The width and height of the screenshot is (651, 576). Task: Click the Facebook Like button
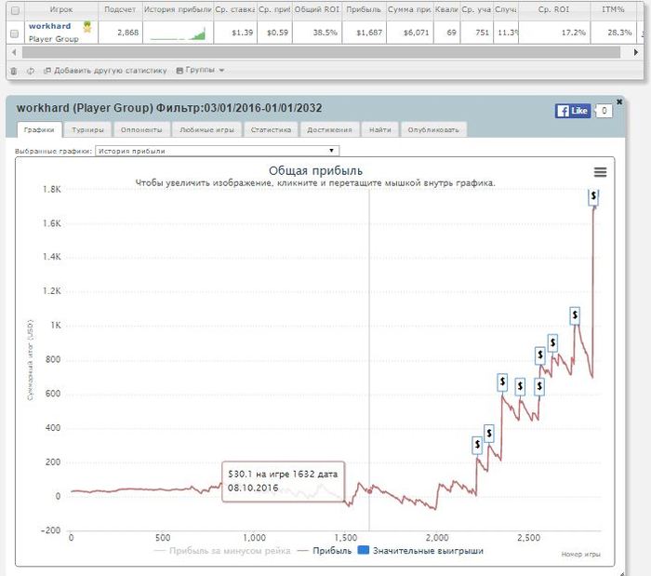point(573,111)
